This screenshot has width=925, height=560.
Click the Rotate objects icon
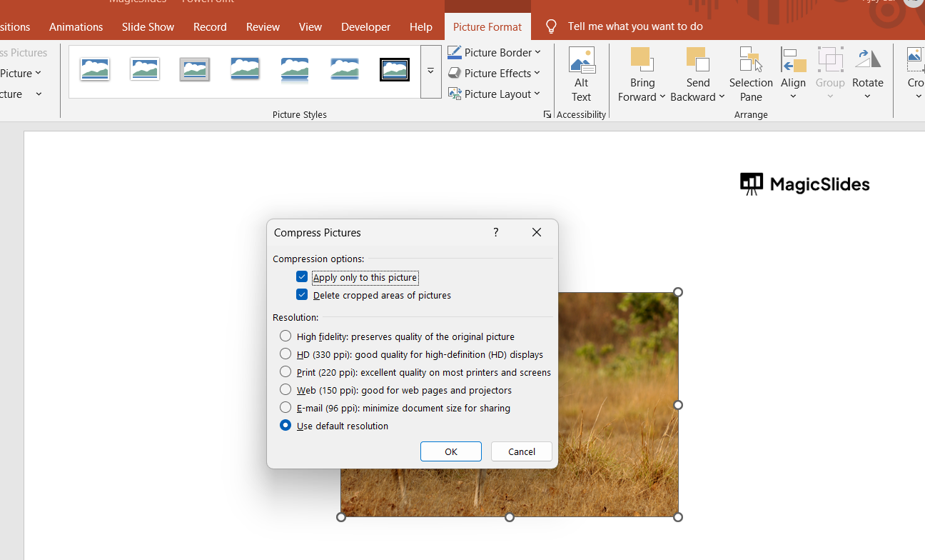[x=867, y=61]
